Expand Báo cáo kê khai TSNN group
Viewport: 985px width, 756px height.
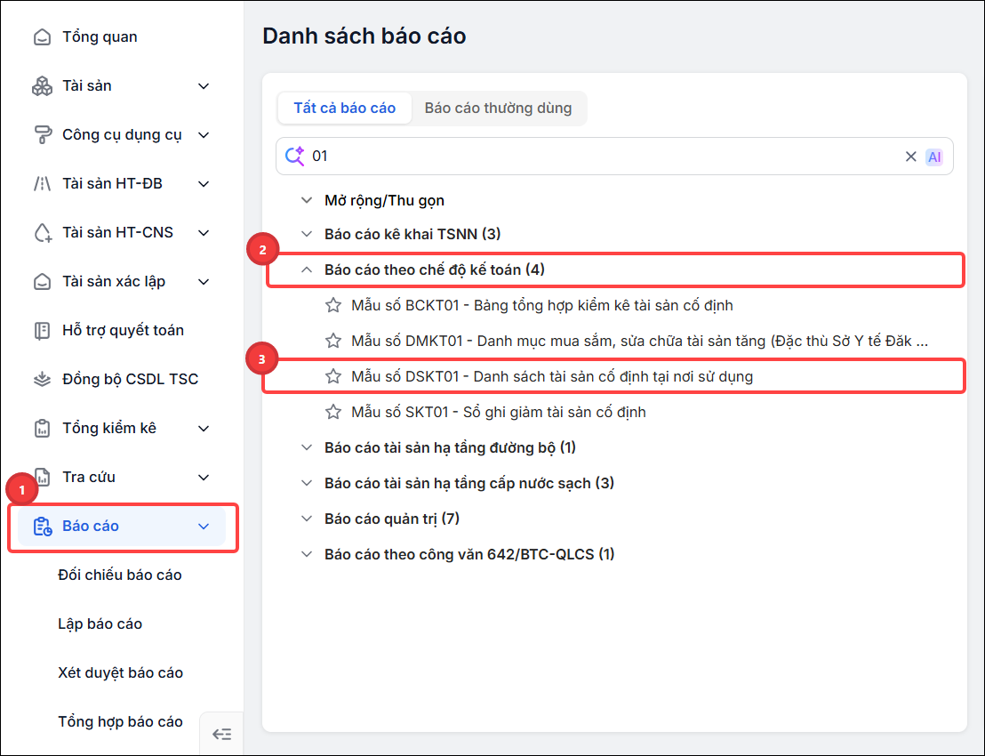307,235
